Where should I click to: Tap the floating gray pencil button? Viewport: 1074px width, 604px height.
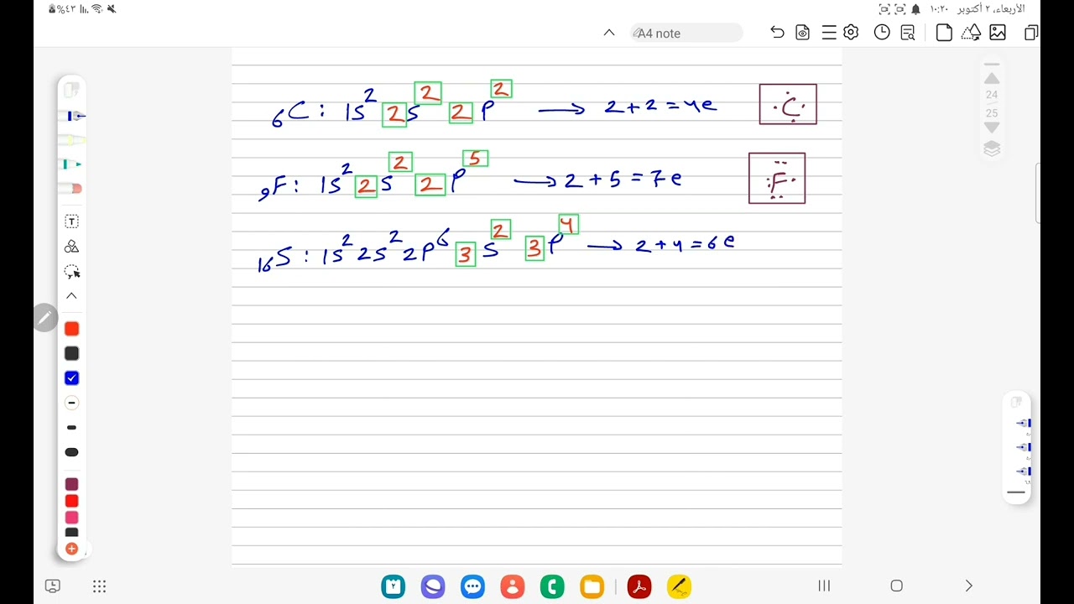(x=45, y=318)
